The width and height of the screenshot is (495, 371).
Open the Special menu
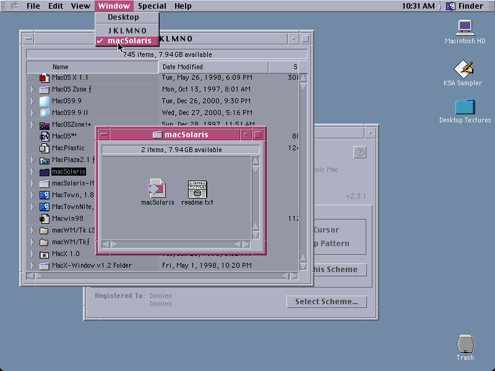pos(152,6)
